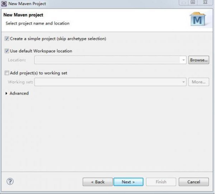The image size is (216, 194).
Task: Open the Location dropdown arrow
Action: 183,60
